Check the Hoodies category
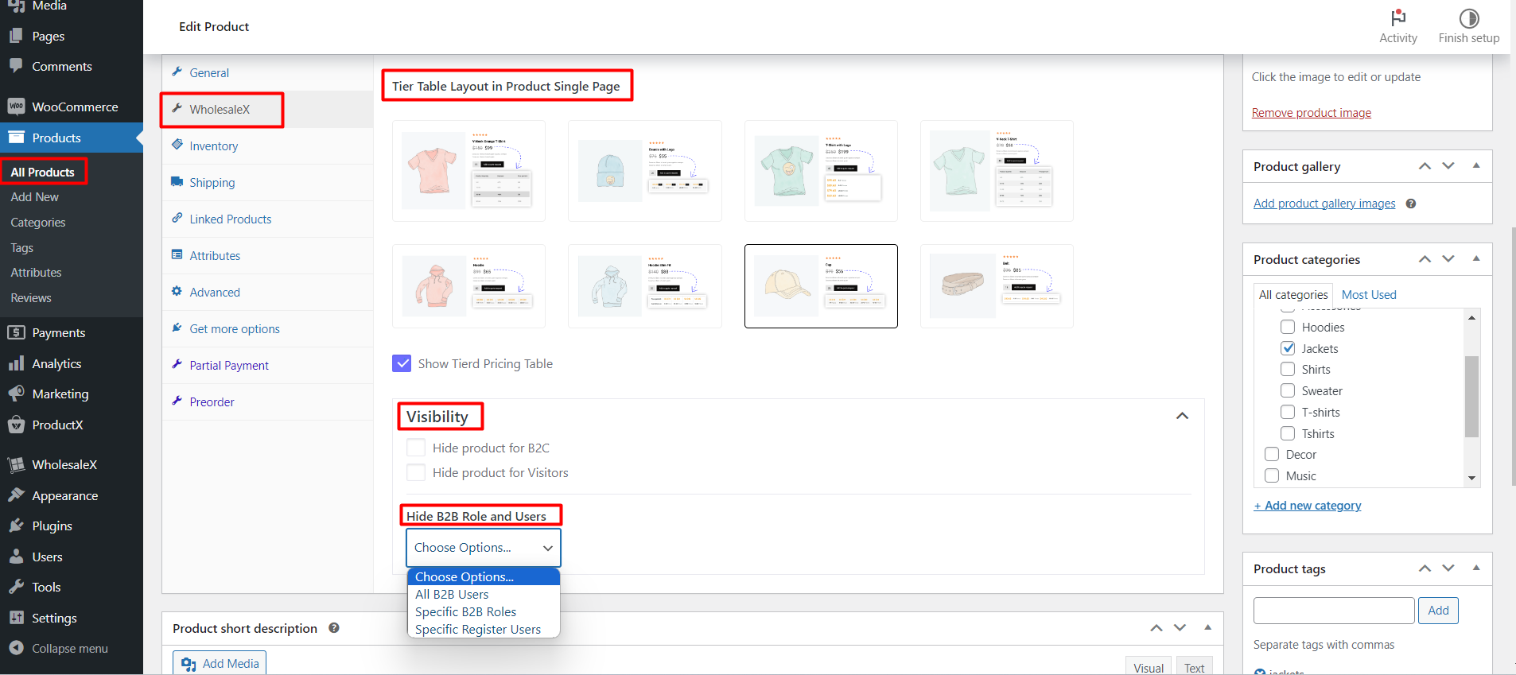Screen dimensions: 1516x675 (1288, 327)
